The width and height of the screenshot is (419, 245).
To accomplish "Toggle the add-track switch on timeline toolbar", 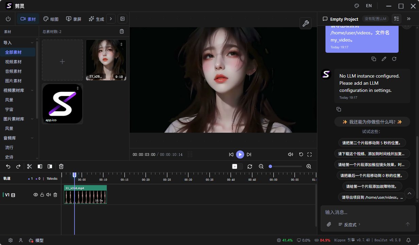I will coord(237,166).
